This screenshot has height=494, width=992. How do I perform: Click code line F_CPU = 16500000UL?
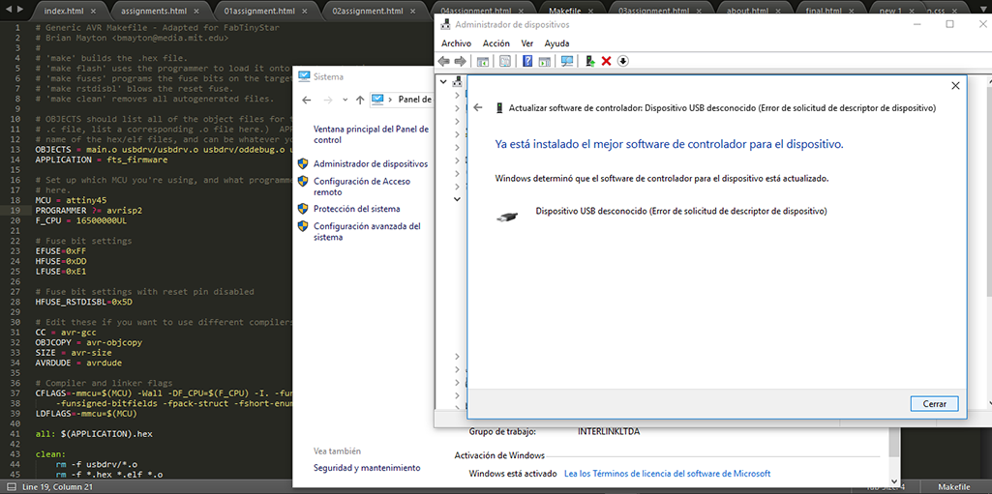pos(81,219)
